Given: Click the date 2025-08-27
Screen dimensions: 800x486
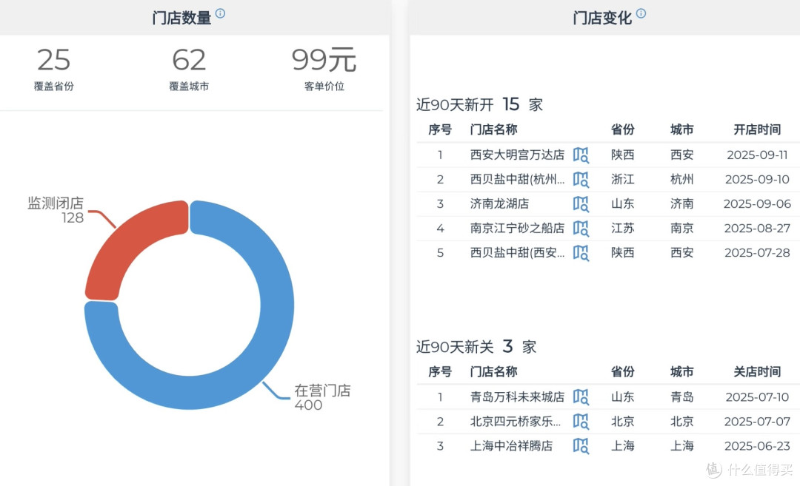Looking at the screenshot, I should tap(757, 229).
